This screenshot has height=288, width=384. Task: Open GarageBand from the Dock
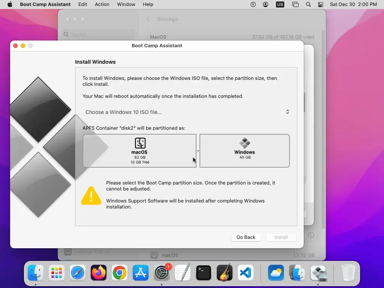tap(225, 273)
